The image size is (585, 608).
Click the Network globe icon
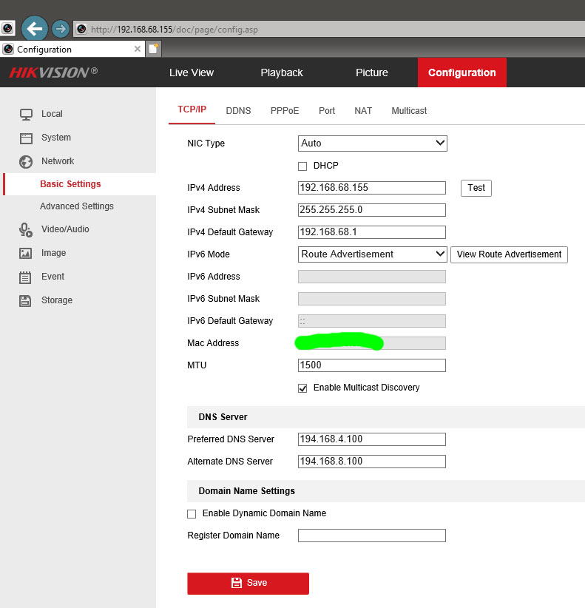coord(26,162)
